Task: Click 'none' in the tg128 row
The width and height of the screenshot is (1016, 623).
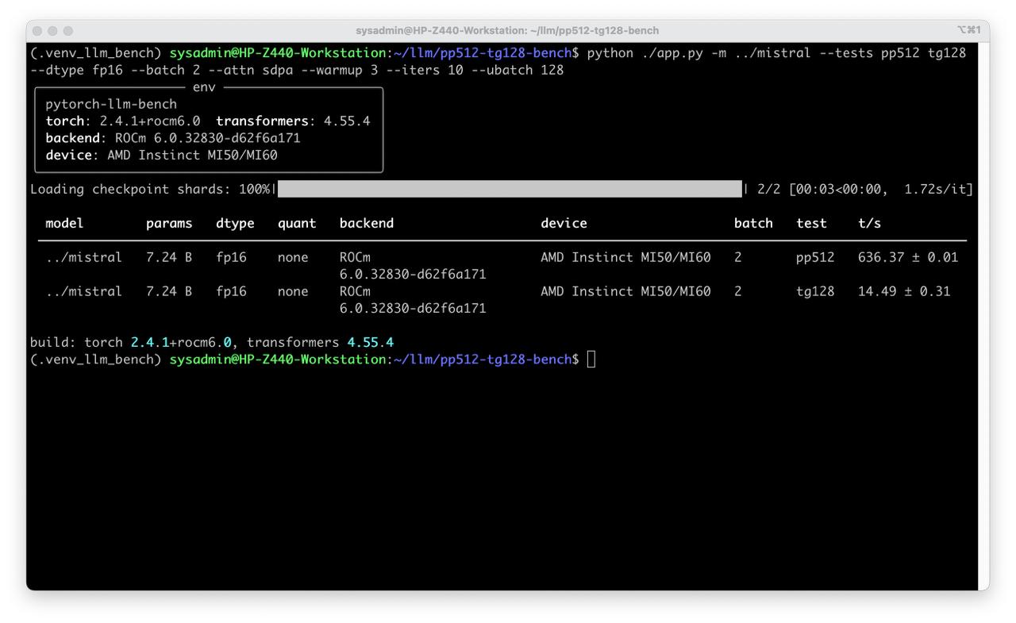Action: click(x=293, y=291)
